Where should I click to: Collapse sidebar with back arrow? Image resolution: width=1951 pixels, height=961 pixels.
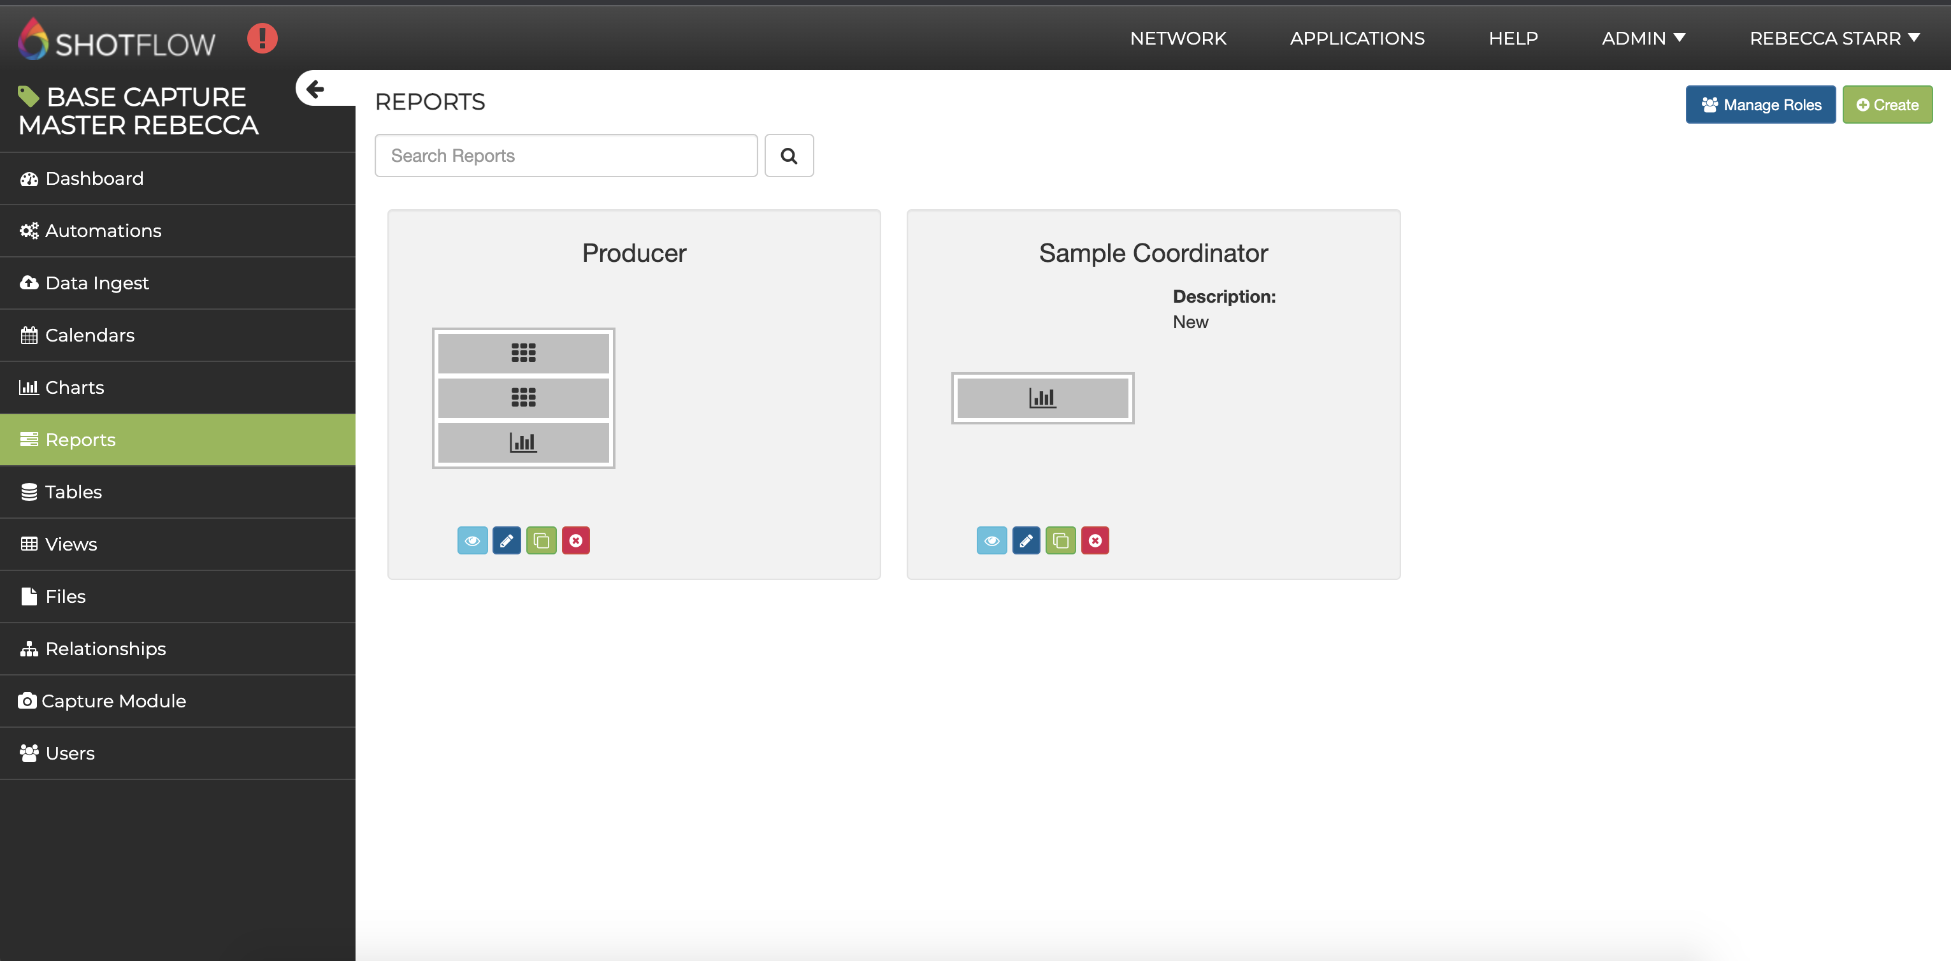315,89
